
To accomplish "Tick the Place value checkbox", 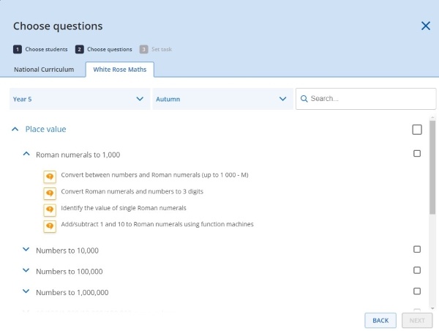I will [x=417, y=130].
